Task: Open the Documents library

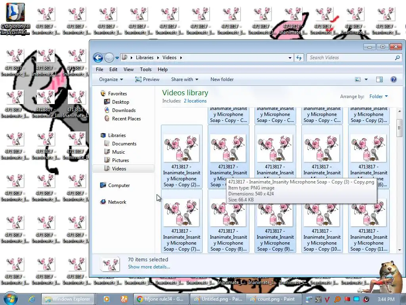Action: tap(124, 144)
